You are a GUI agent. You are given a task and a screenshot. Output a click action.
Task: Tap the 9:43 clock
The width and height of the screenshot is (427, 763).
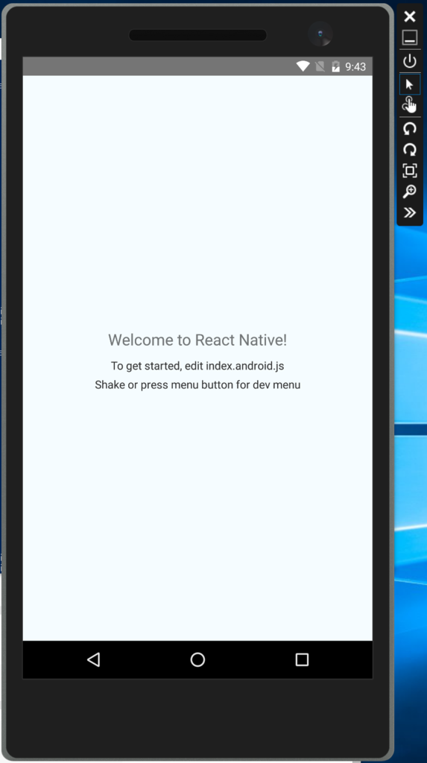click(355, 66)
